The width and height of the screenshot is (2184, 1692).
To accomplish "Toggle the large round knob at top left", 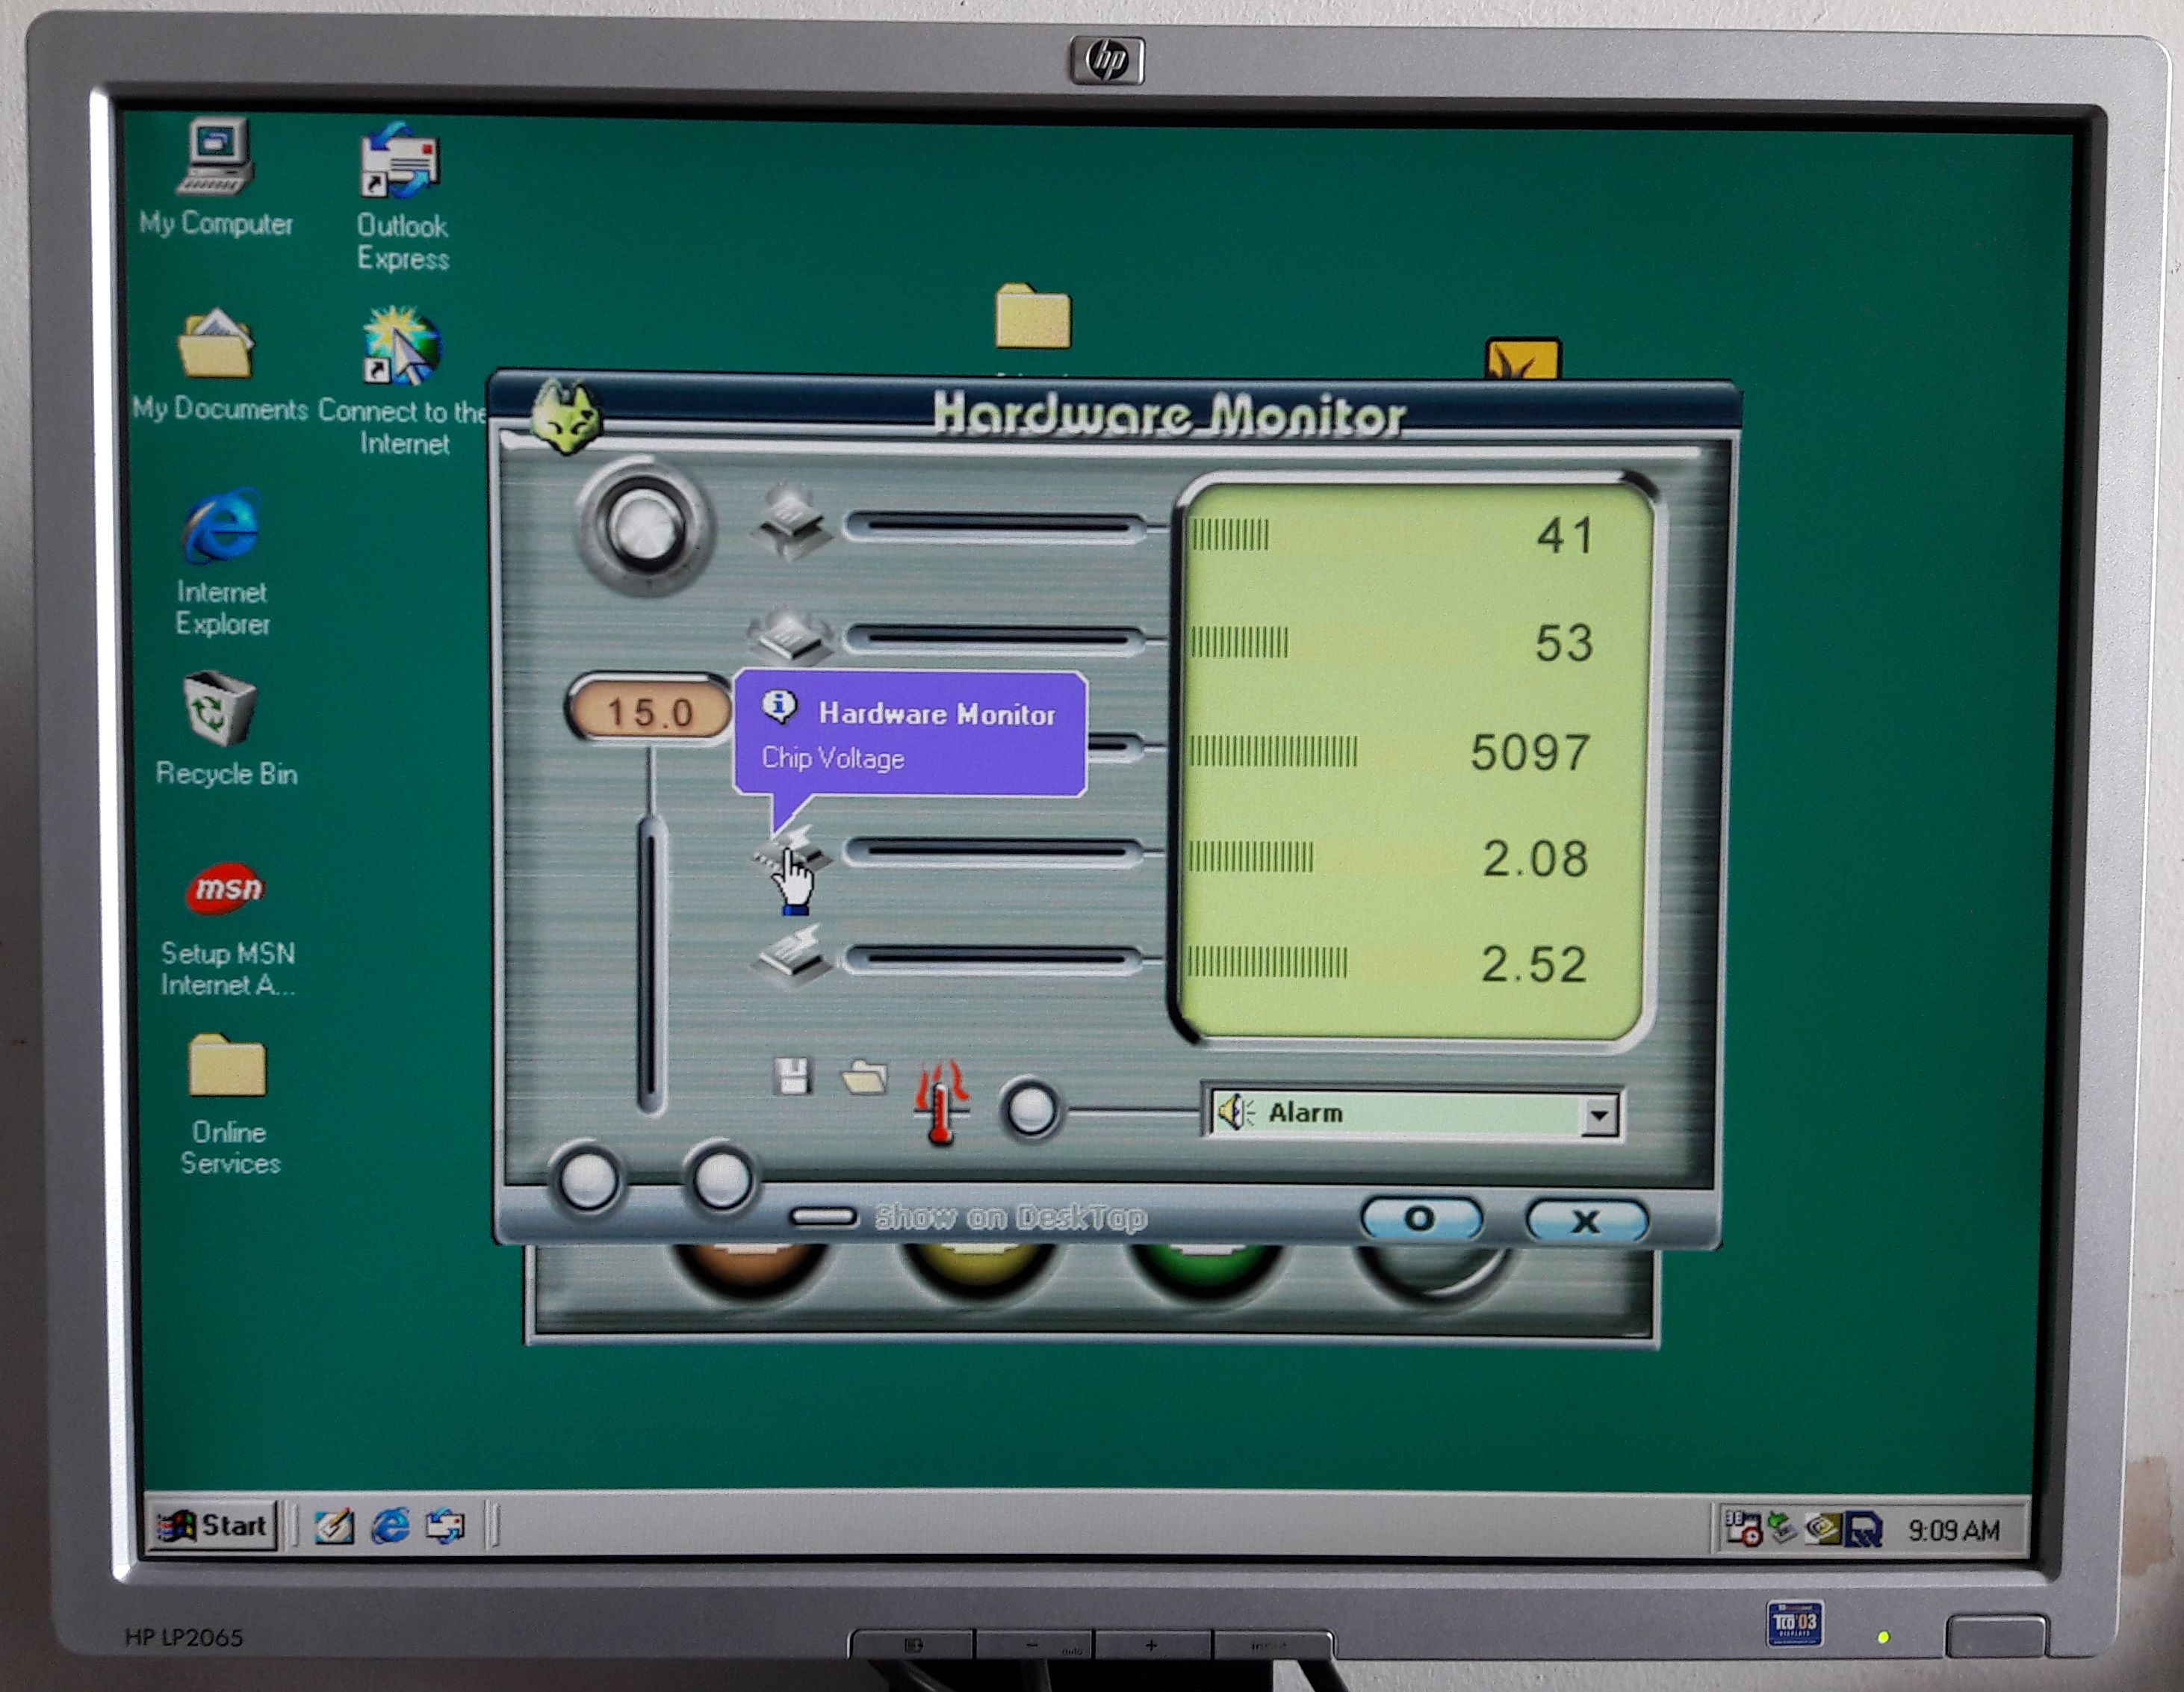I will tap(645, 528).
